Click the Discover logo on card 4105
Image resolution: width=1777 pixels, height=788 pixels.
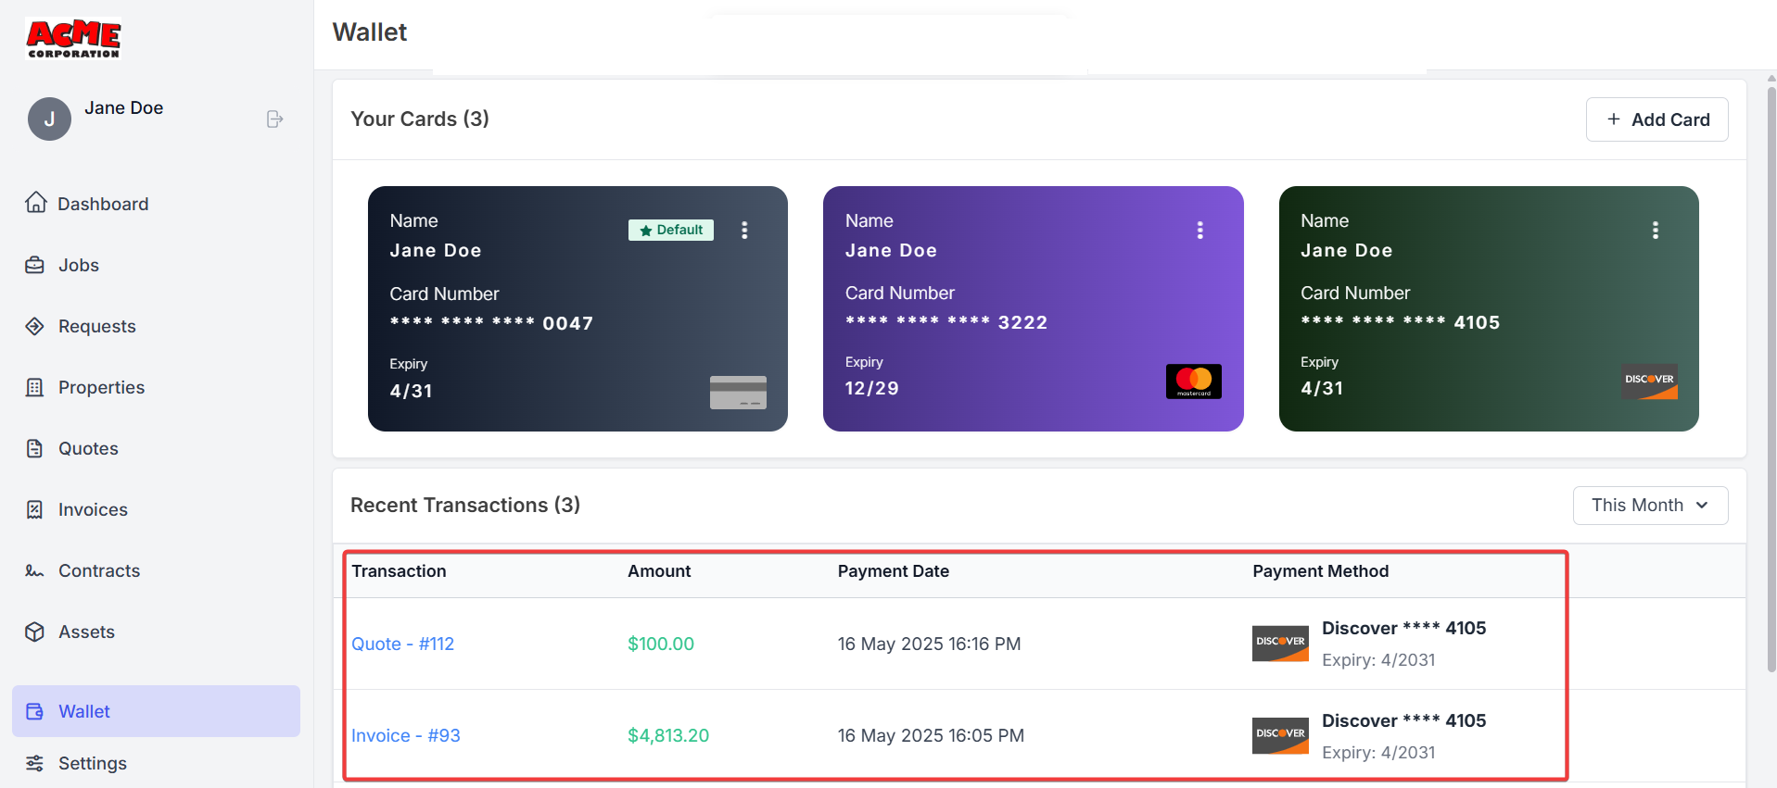point(1649,381)
